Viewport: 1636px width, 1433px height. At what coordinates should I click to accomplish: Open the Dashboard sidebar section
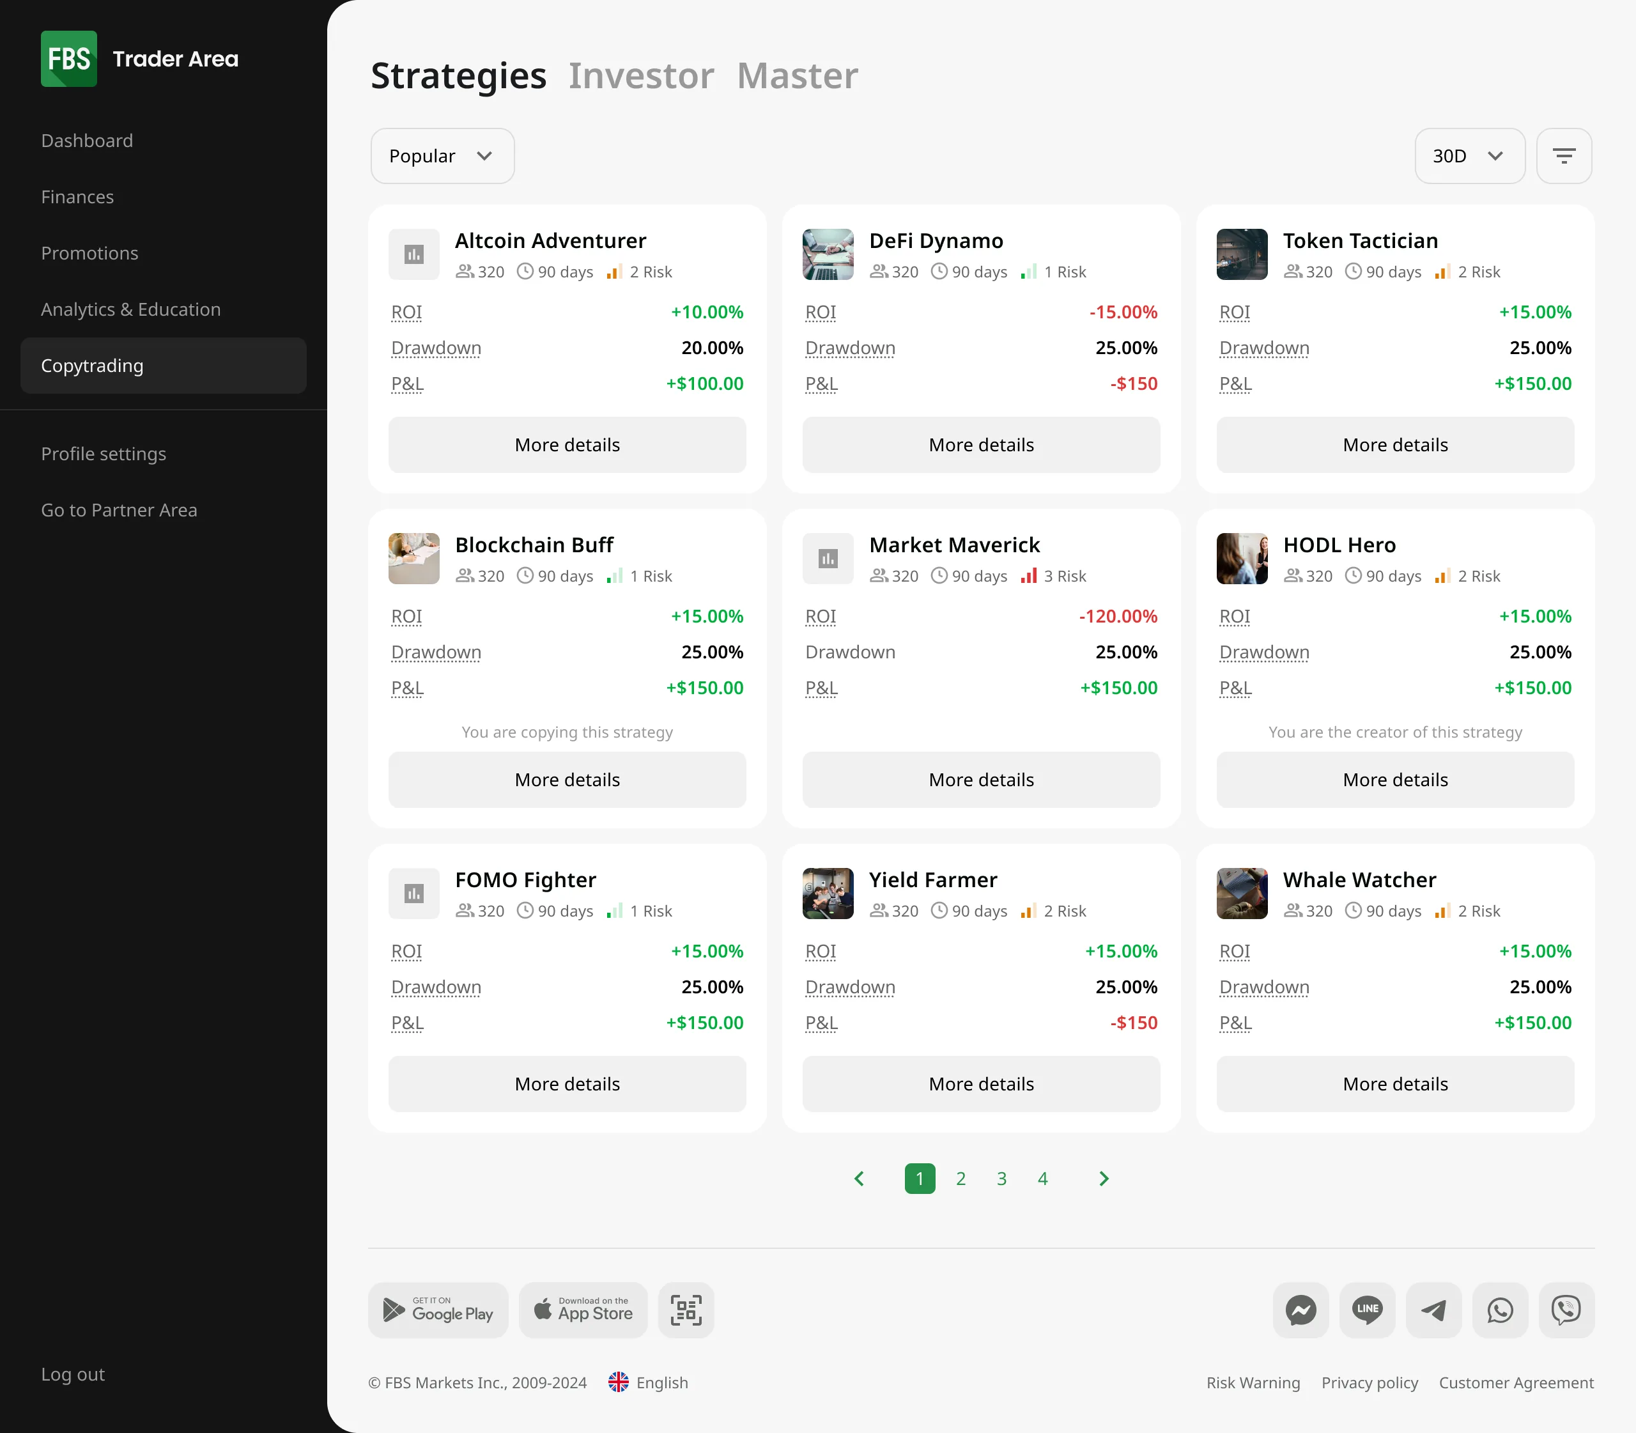(87, 140)
